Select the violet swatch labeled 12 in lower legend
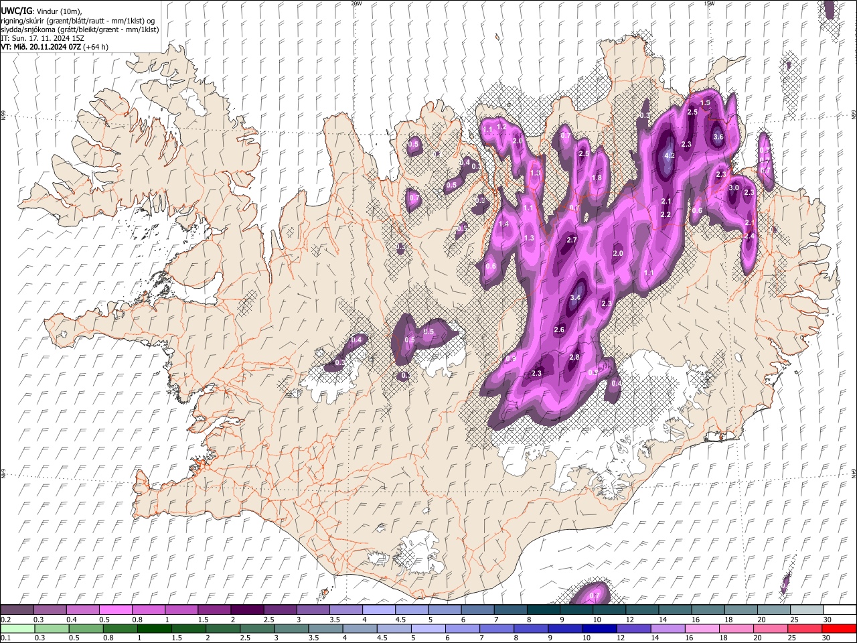857x643 pixels. 633,629
